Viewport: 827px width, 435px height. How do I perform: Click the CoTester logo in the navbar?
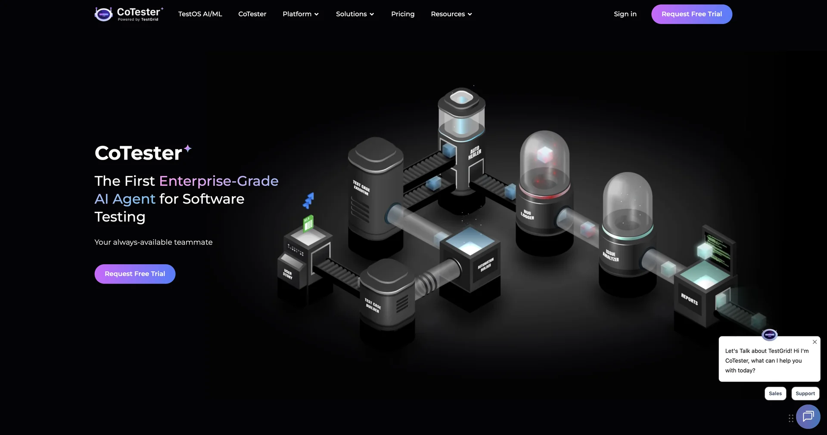click(x=128, y=14)
